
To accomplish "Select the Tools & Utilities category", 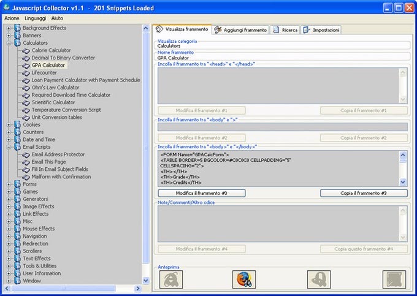I will click(40, 266).
